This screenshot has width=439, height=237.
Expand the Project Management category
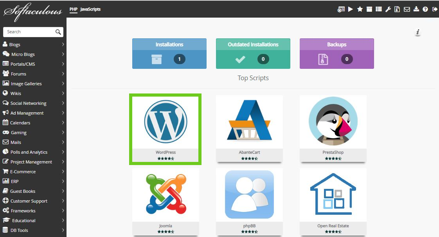[x=33, y=162]
